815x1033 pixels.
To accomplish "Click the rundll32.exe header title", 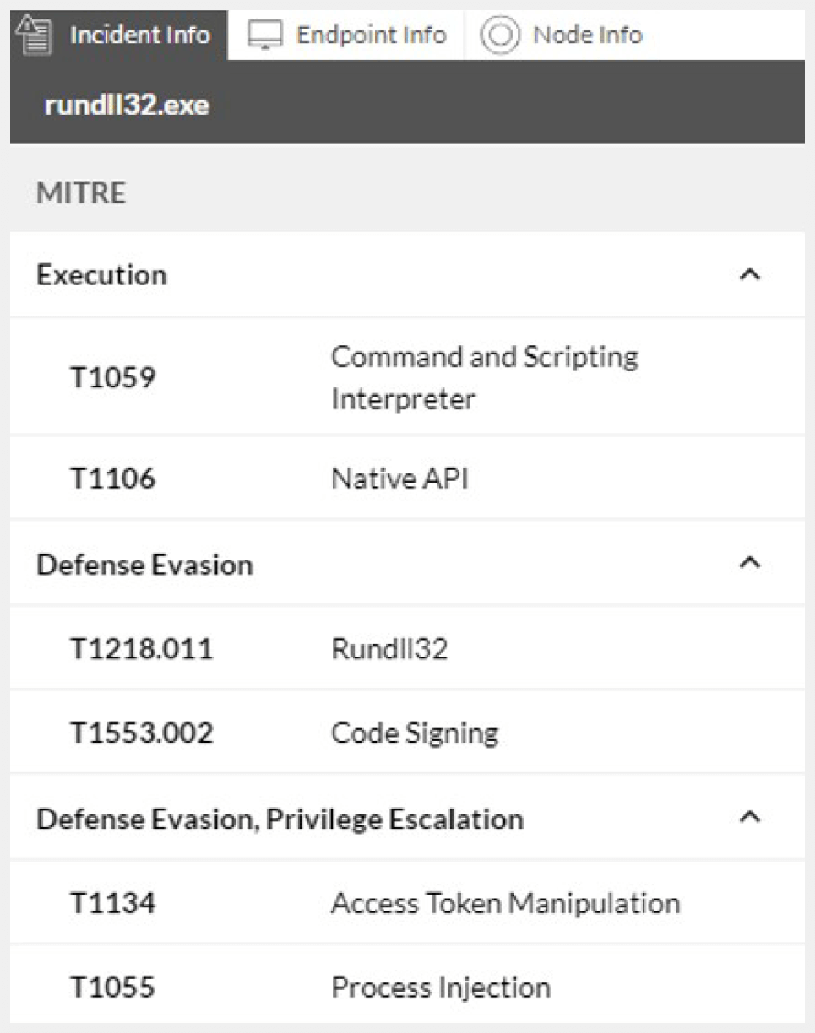I will click(127, 106).
